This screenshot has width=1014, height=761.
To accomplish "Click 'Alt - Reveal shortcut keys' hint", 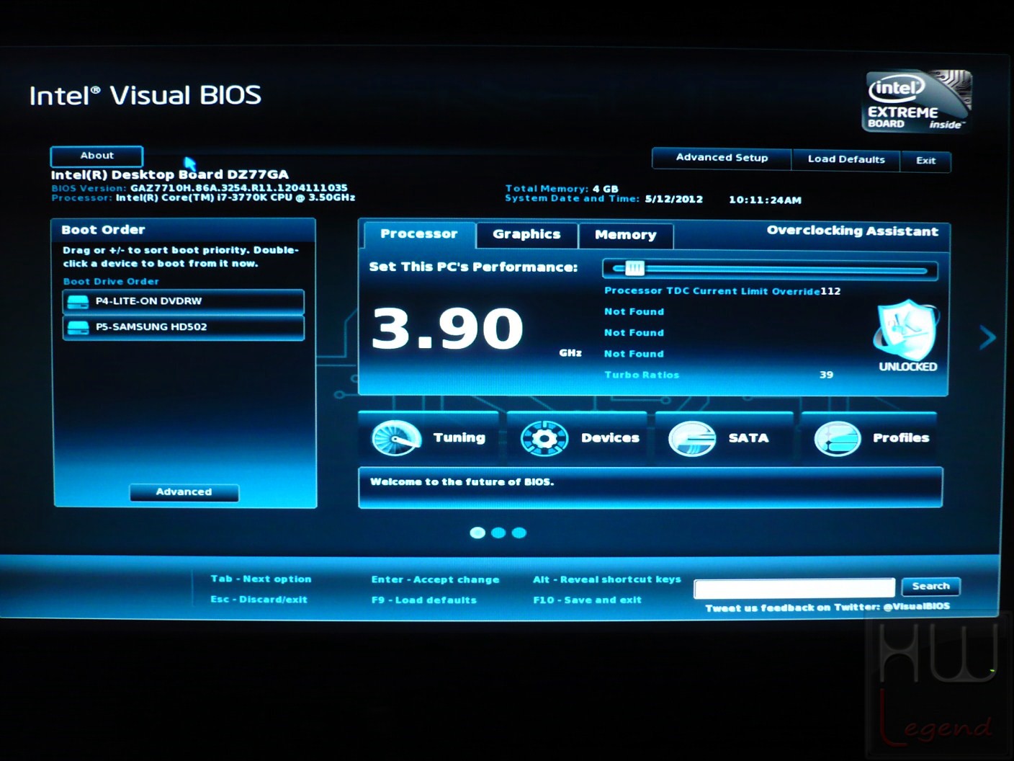I will tap(606, 579).
